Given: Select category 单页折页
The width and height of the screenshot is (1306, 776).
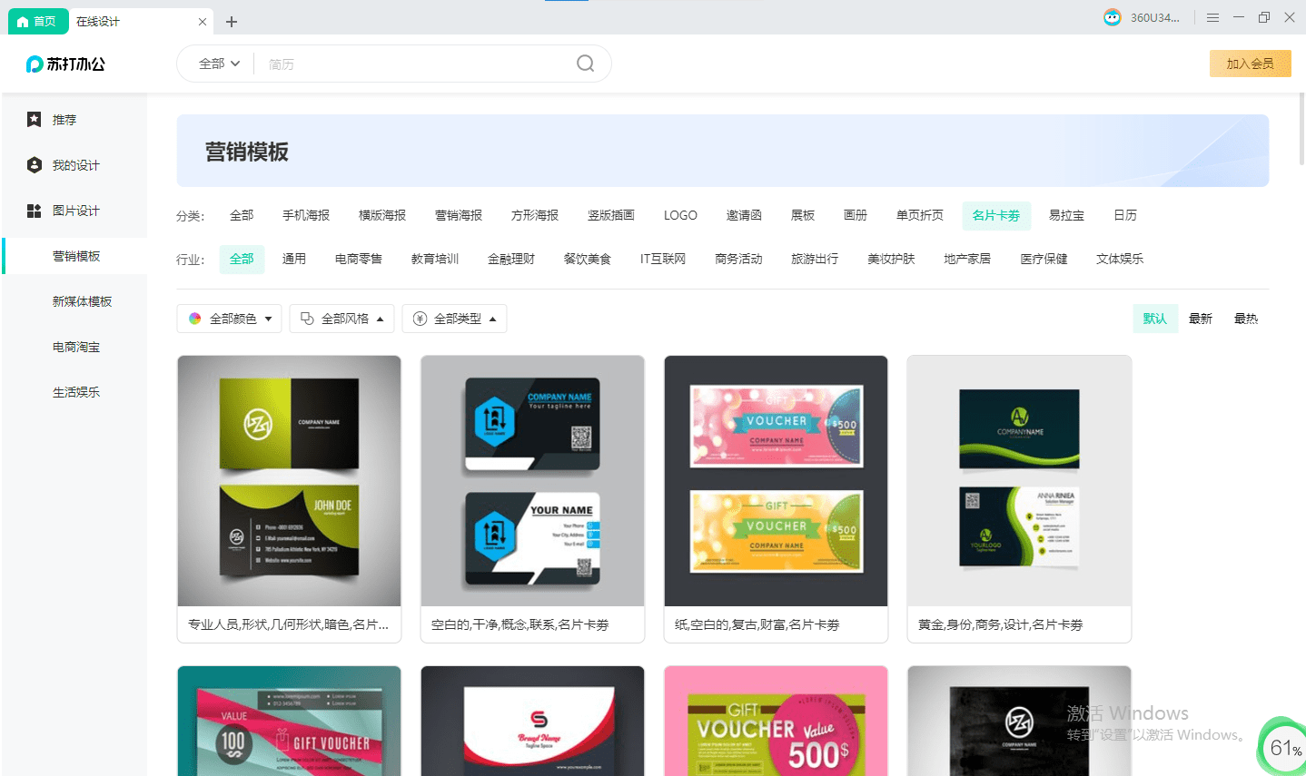Looking at the screenshot, I should 920,215.
